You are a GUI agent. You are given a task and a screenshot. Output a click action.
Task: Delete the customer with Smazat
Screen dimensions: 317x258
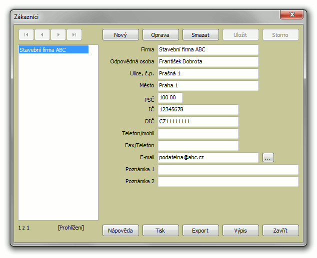[x=200, y=35]
